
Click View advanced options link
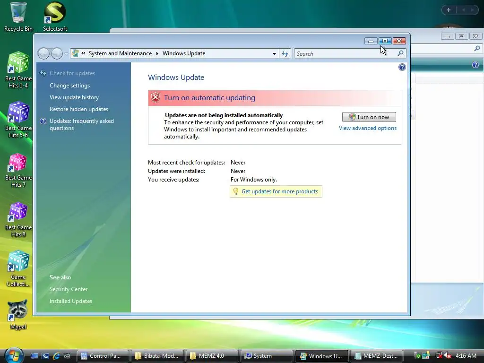click(368, 128)
